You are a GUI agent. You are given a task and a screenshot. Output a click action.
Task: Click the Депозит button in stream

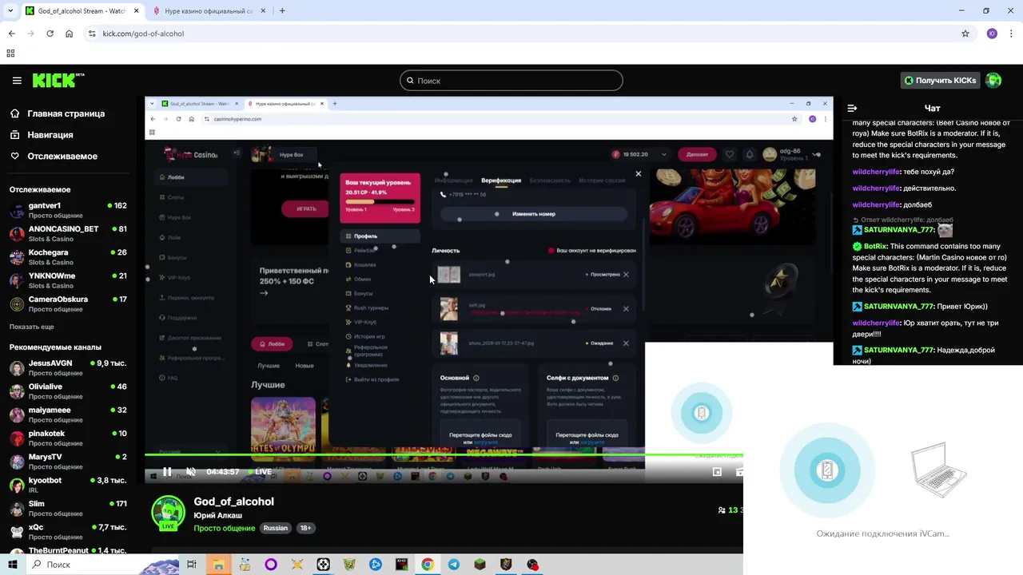coord(697,154)
